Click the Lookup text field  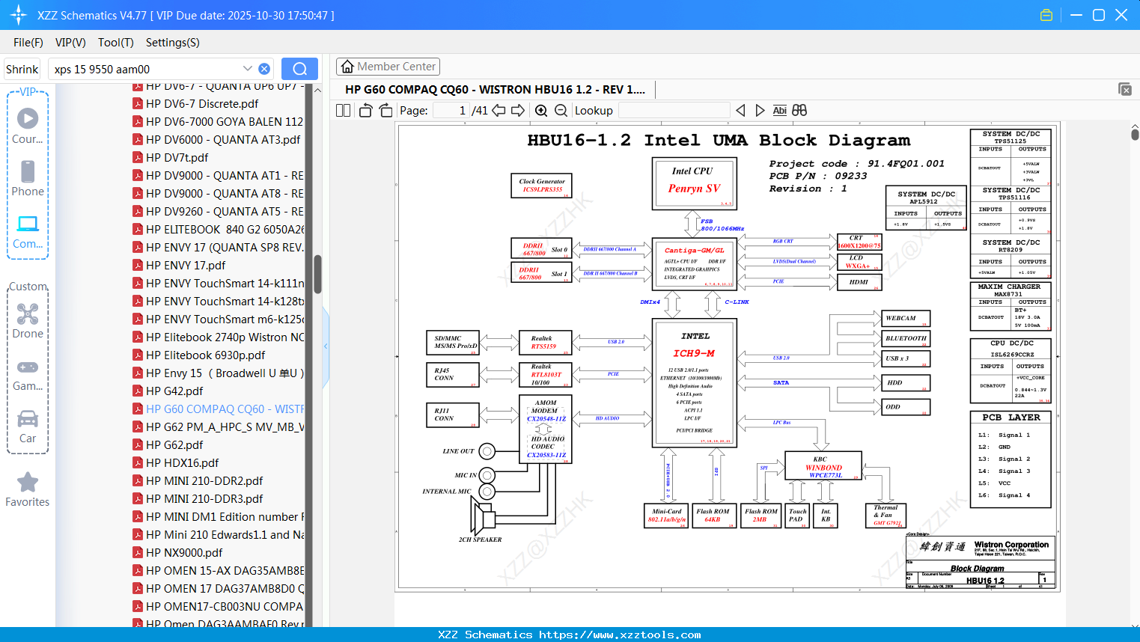tap(674, 110)
